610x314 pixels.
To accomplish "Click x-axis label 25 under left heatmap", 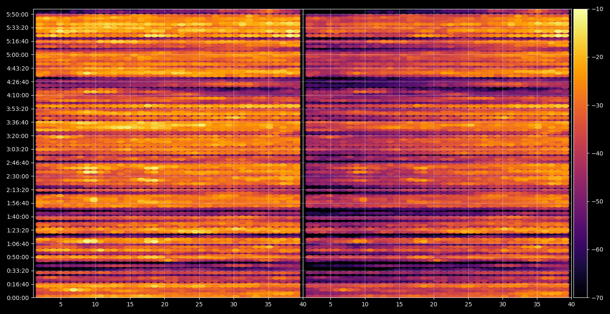I will click(199, 304).
